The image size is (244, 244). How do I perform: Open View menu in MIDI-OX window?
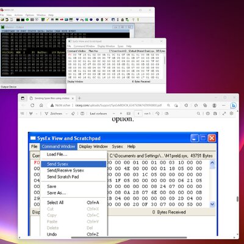tap(9, 15)
